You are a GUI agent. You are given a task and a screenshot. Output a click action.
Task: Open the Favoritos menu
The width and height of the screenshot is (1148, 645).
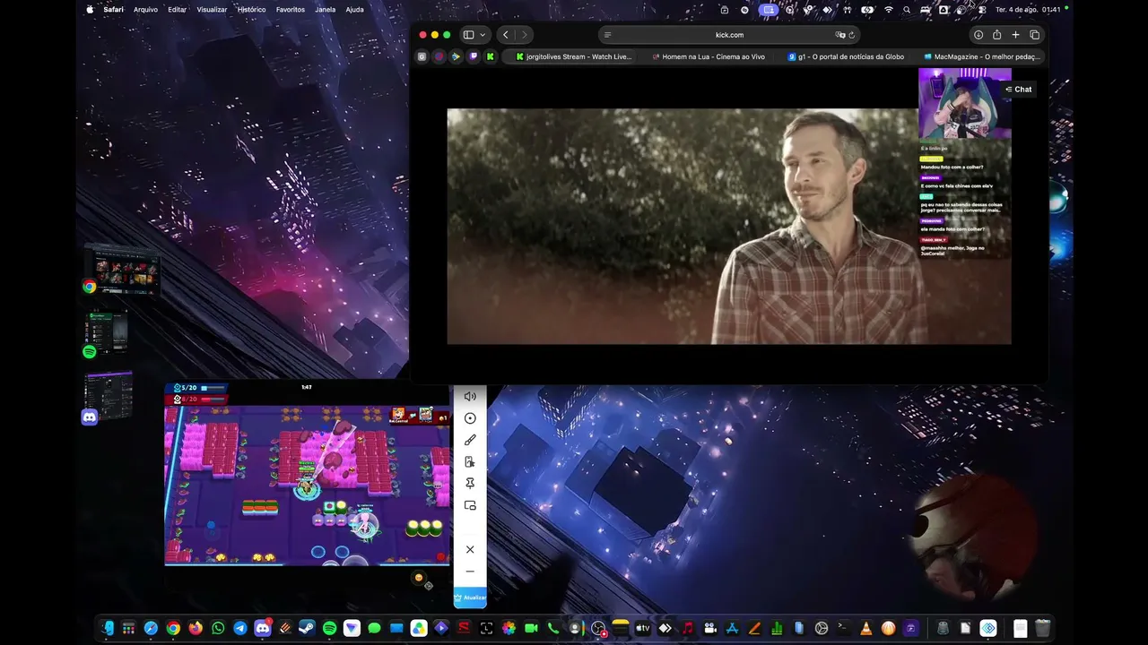point(291,10)
